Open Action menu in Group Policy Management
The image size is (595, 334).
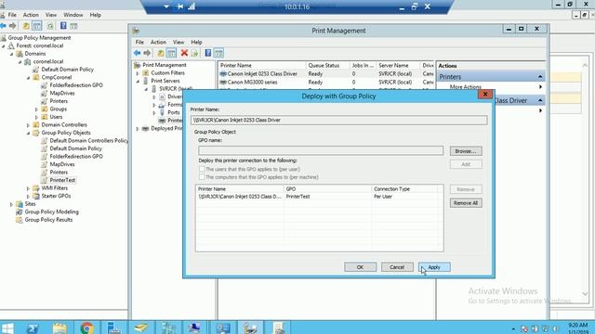31,15
